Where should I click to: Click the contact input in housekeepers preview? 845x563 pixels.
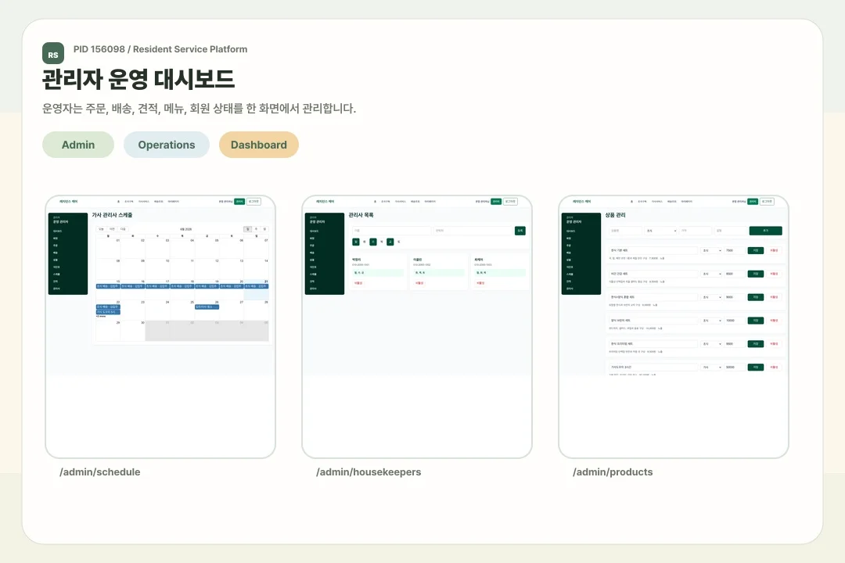tap(473, 231)
